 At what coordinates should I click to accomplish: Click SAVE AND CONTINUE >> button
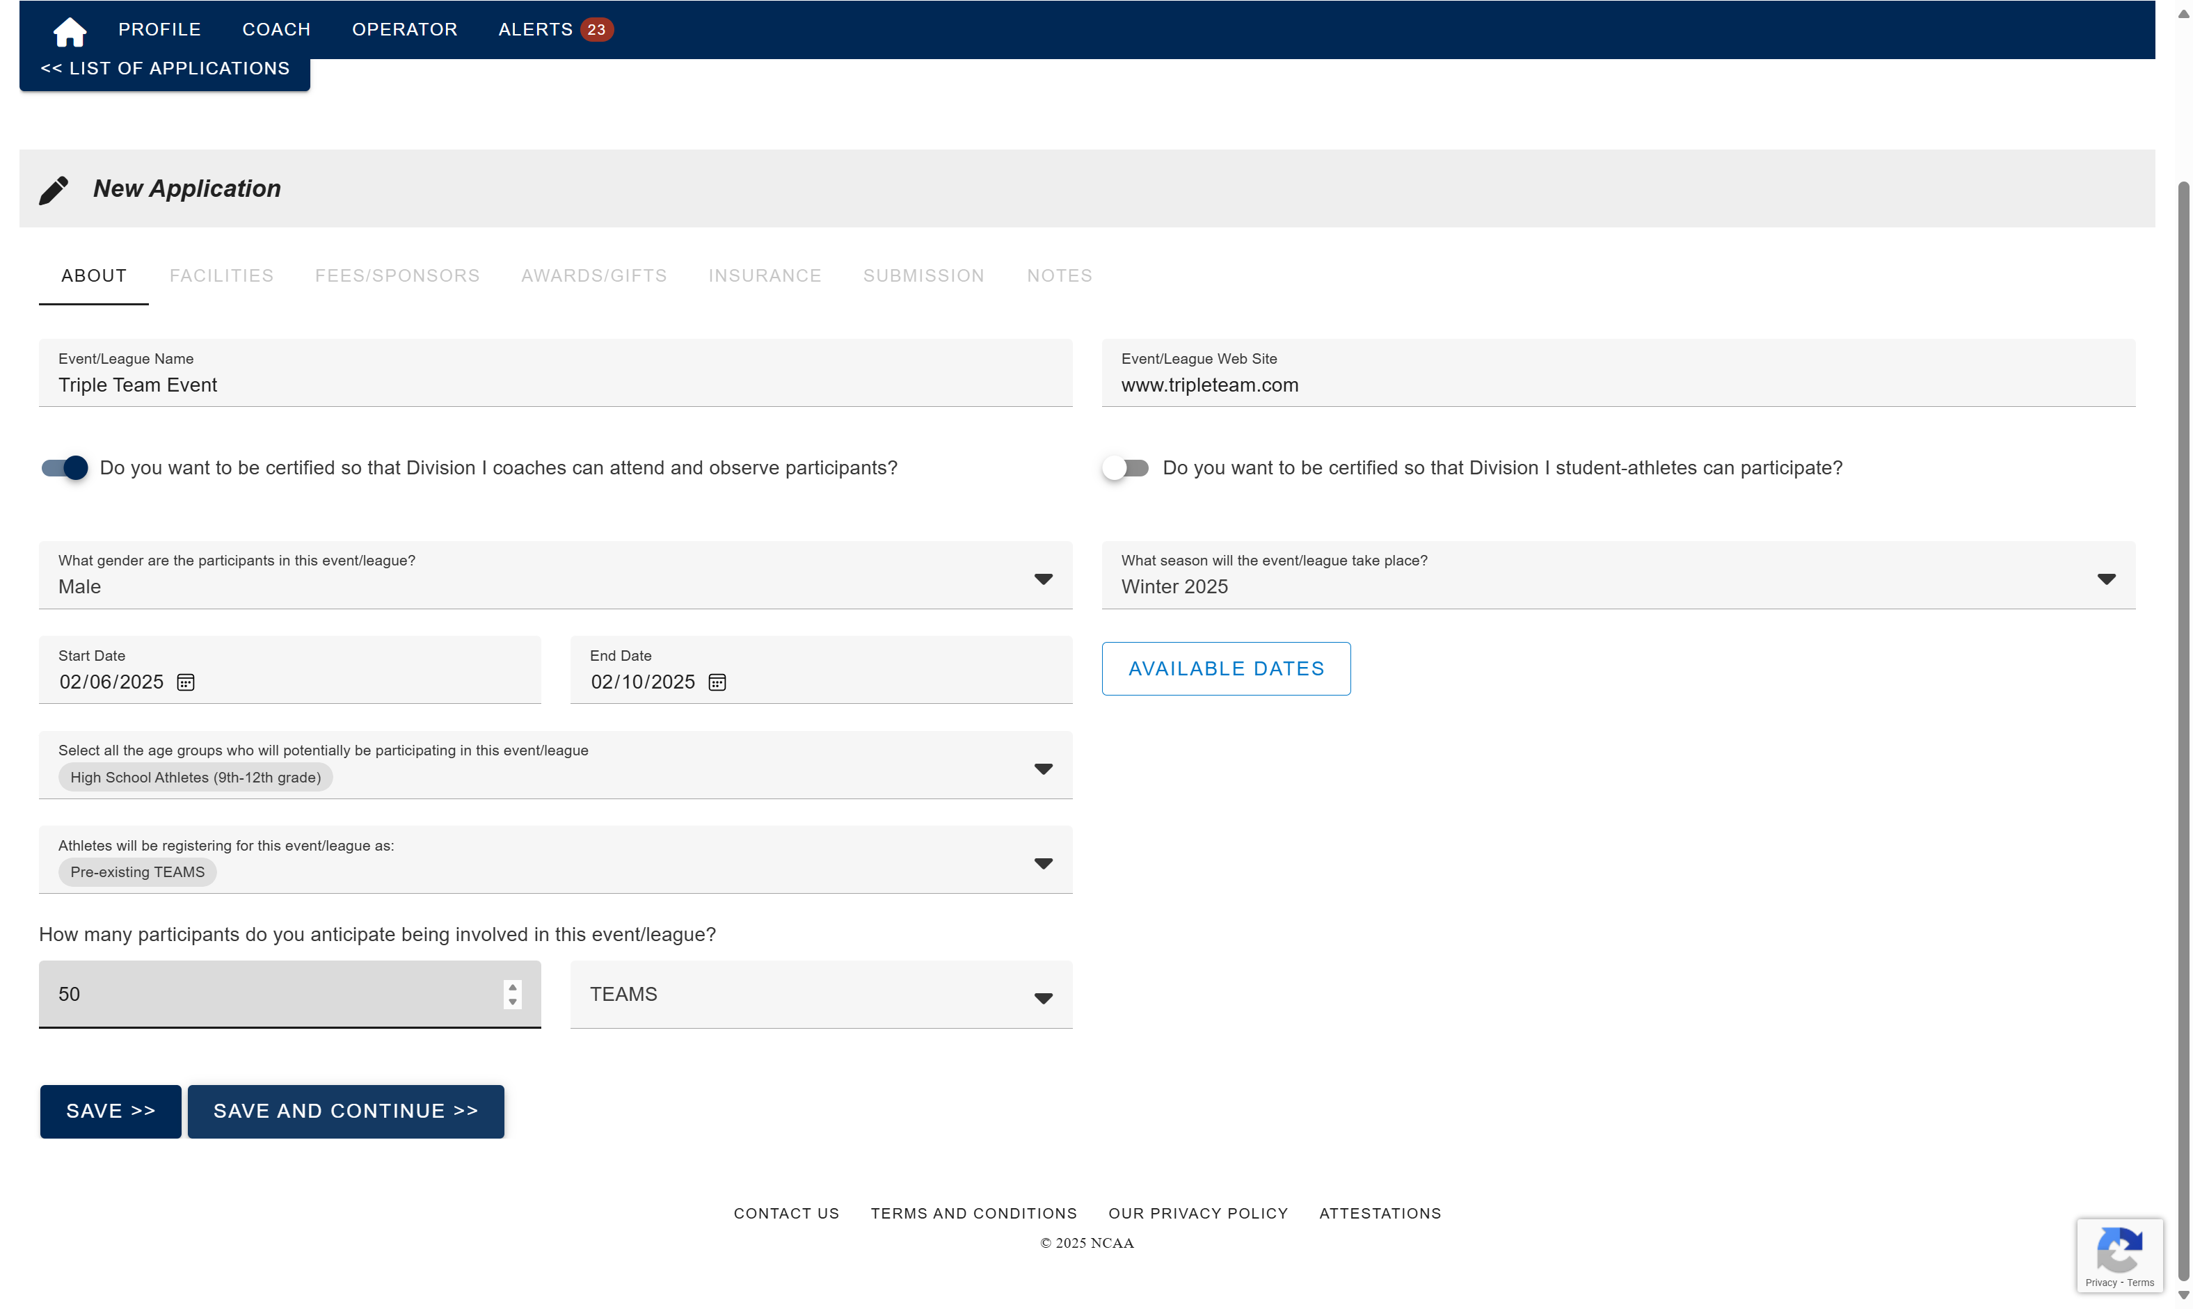[346, 1111]
